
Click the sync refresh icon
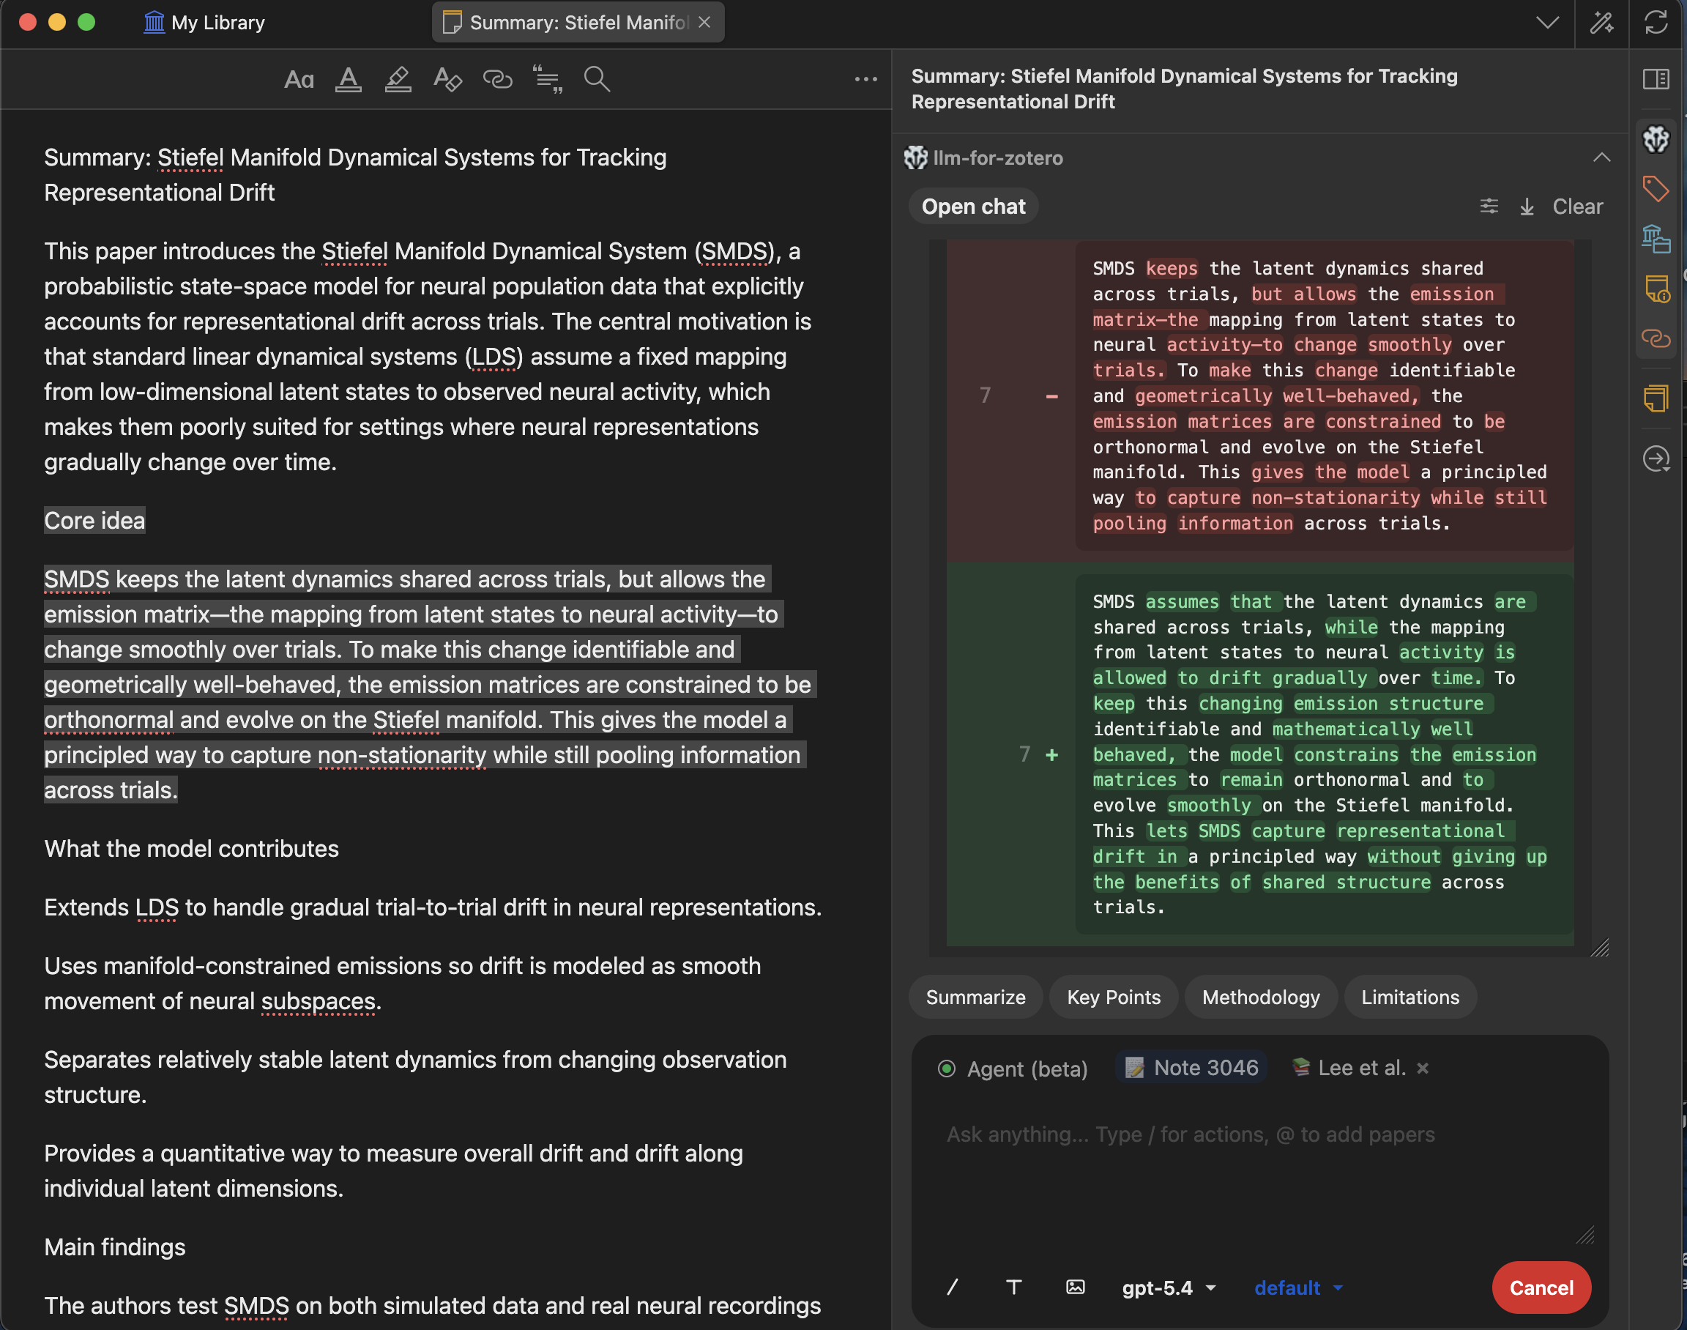(1656, 23)
